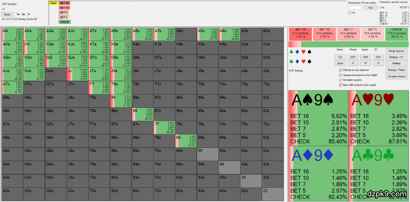Select the black spade icon in the lower suit row

[x=309, y=61]
